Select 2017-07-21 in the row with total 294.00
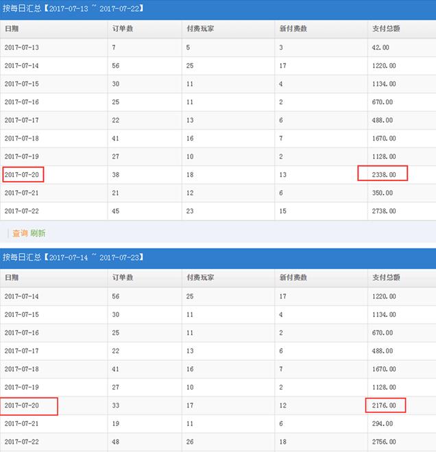This screenshot has width=436, height=452. pos(22,423)
